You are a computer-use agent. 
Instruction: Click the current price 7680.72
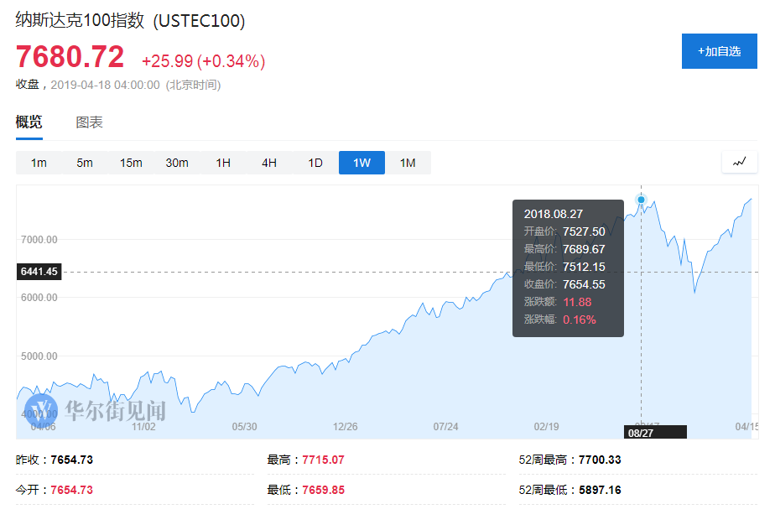[x=70, y=57]
